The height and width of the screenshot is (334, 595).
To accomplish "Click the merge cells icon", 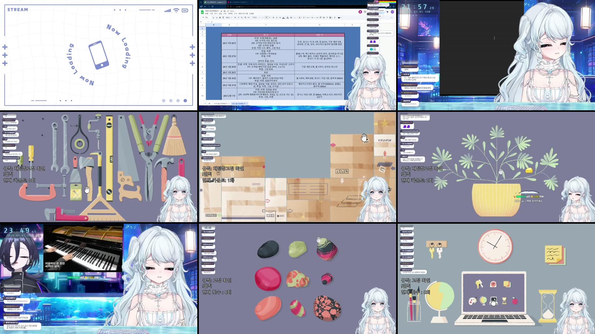I will click(294, 17).
